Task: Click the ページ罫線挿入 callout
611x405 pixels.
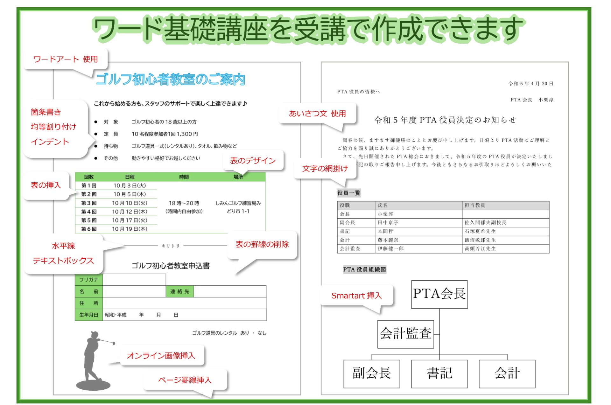Action: point(185,380)
